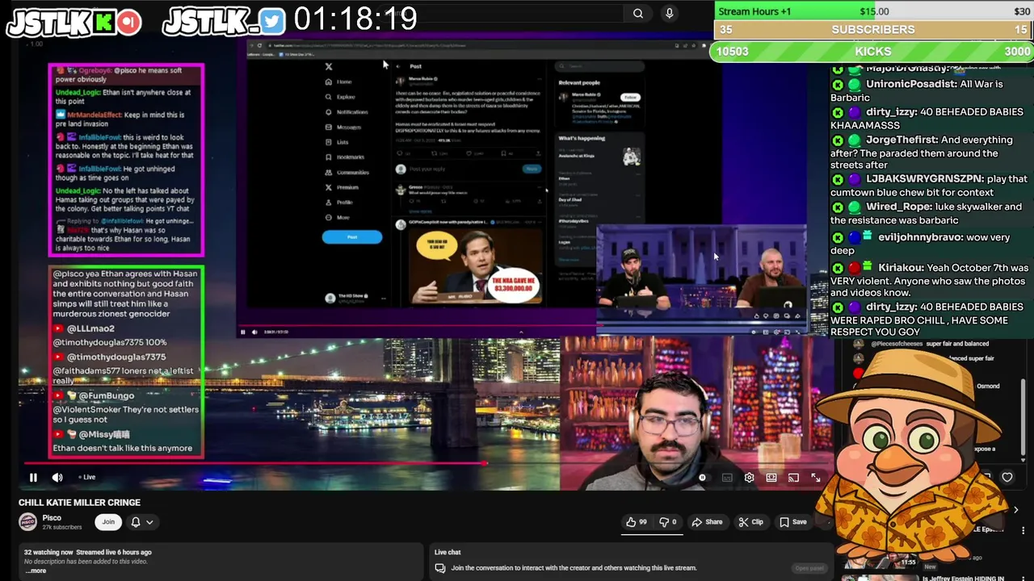Image resolution: width=1034 pixels, height=581 pixels.
Task: Click the green Kick logo overlay
Action: point(104,23)
